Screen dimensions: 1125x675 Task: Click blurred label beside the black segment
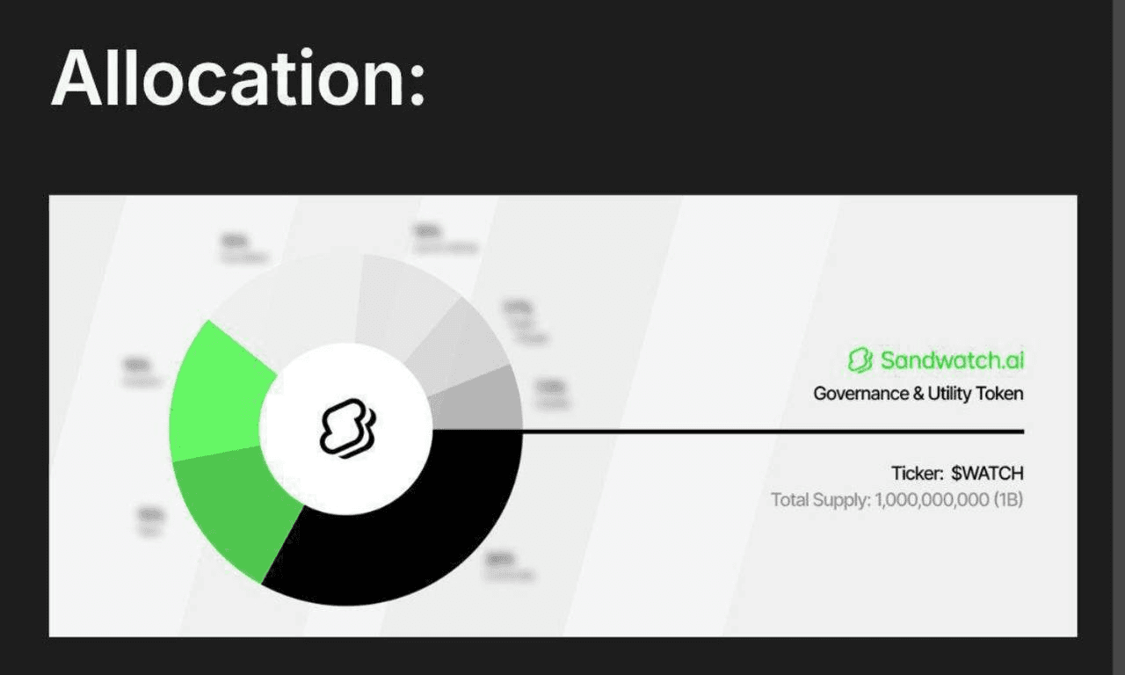pyautogui.click(x=509, y=567)
